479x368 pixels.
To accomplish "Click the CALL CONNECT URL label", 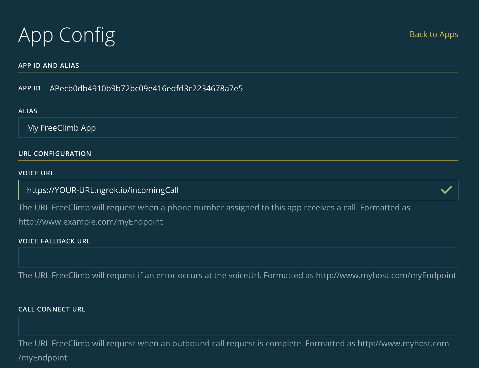I will (52, 309).
